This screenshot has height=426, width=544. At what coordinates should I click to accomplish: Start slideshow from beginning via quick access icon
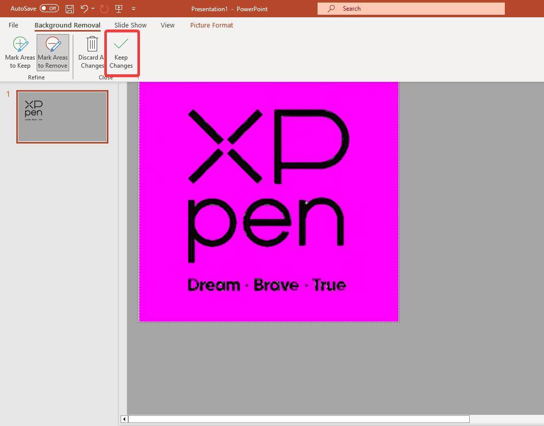click(x=119, y=9)
